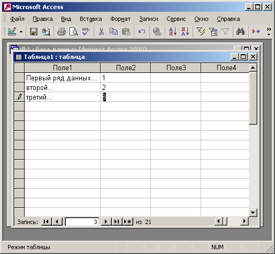
Task: Click new record button with asterisk
Action: (x=128, y=222)
